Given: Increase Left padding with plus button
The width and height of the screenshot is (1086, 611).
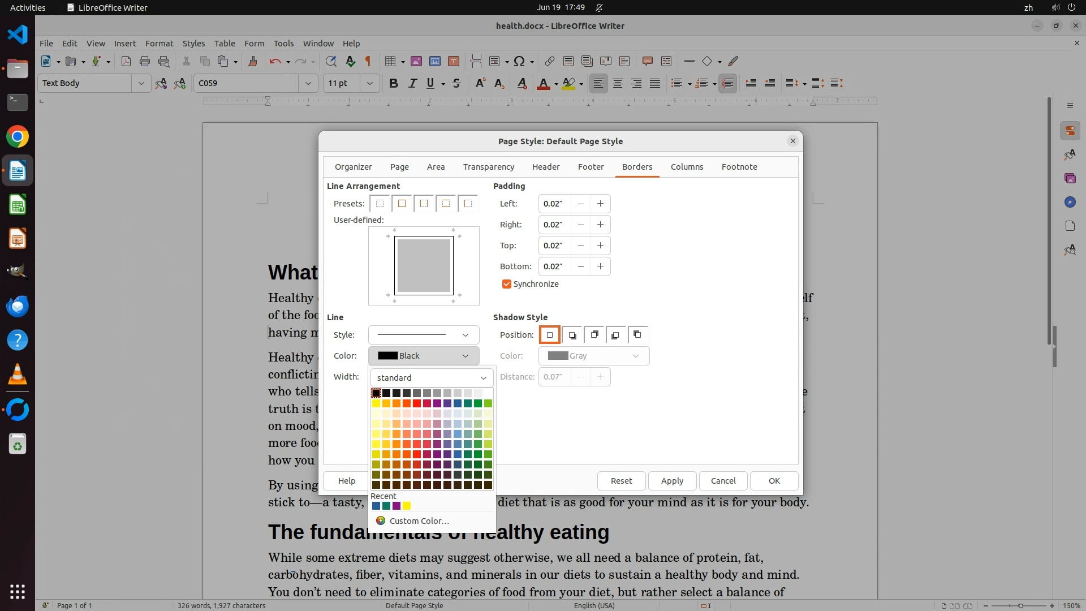Looking at the screenshot, I should click(x=600, y=204).
